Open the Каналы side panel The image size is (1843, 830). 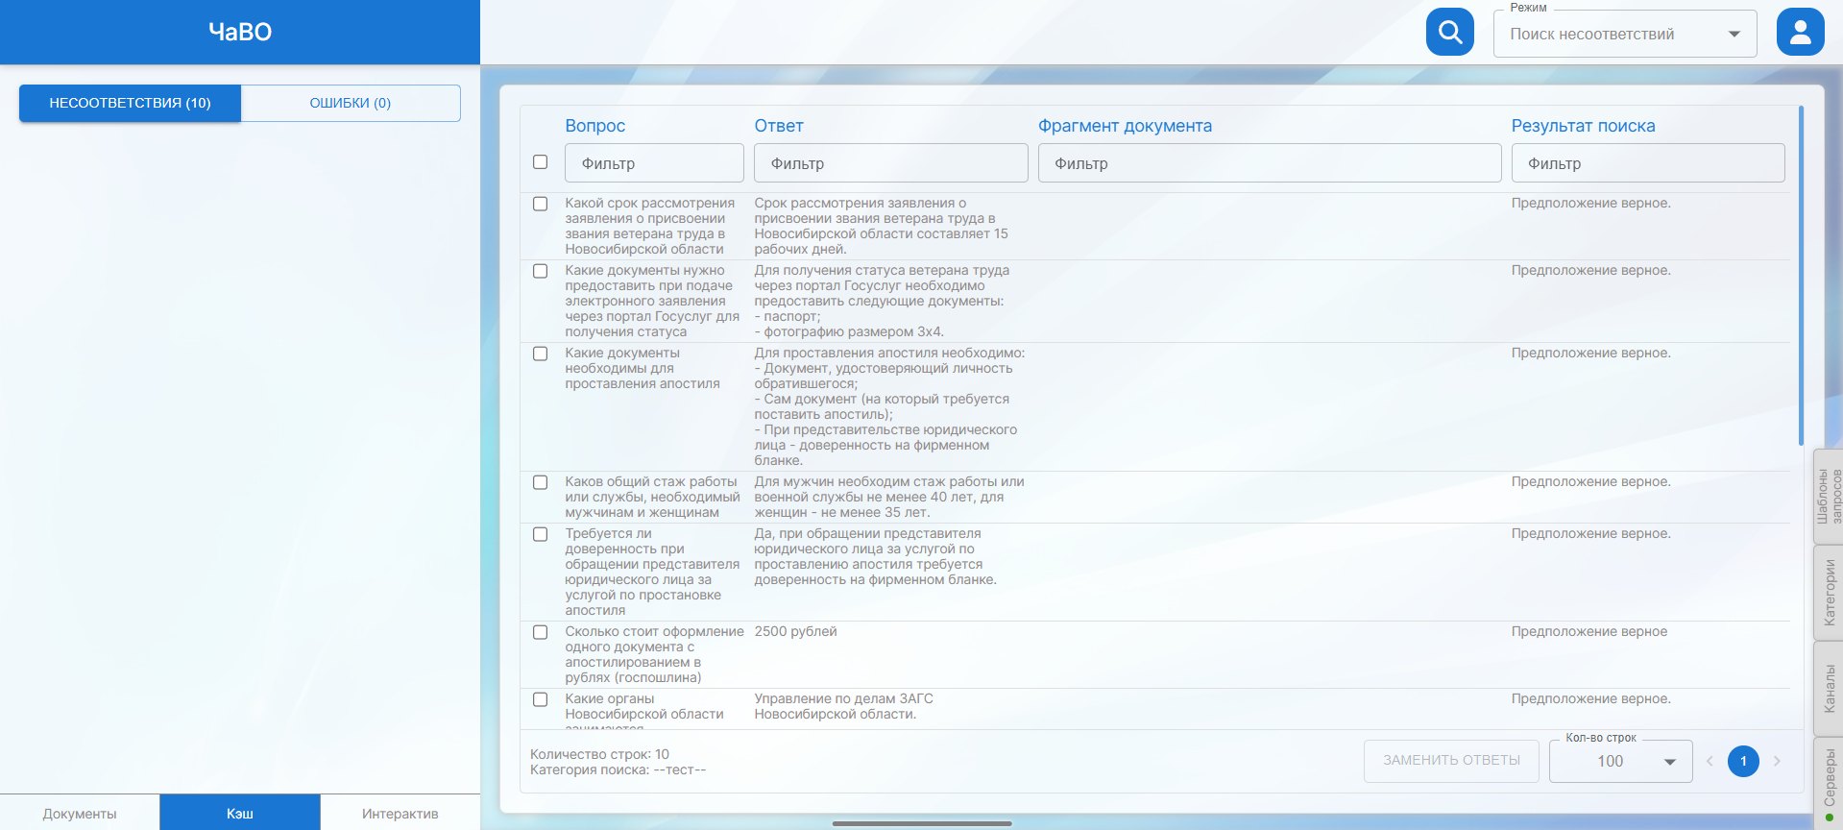[1829, 689]
